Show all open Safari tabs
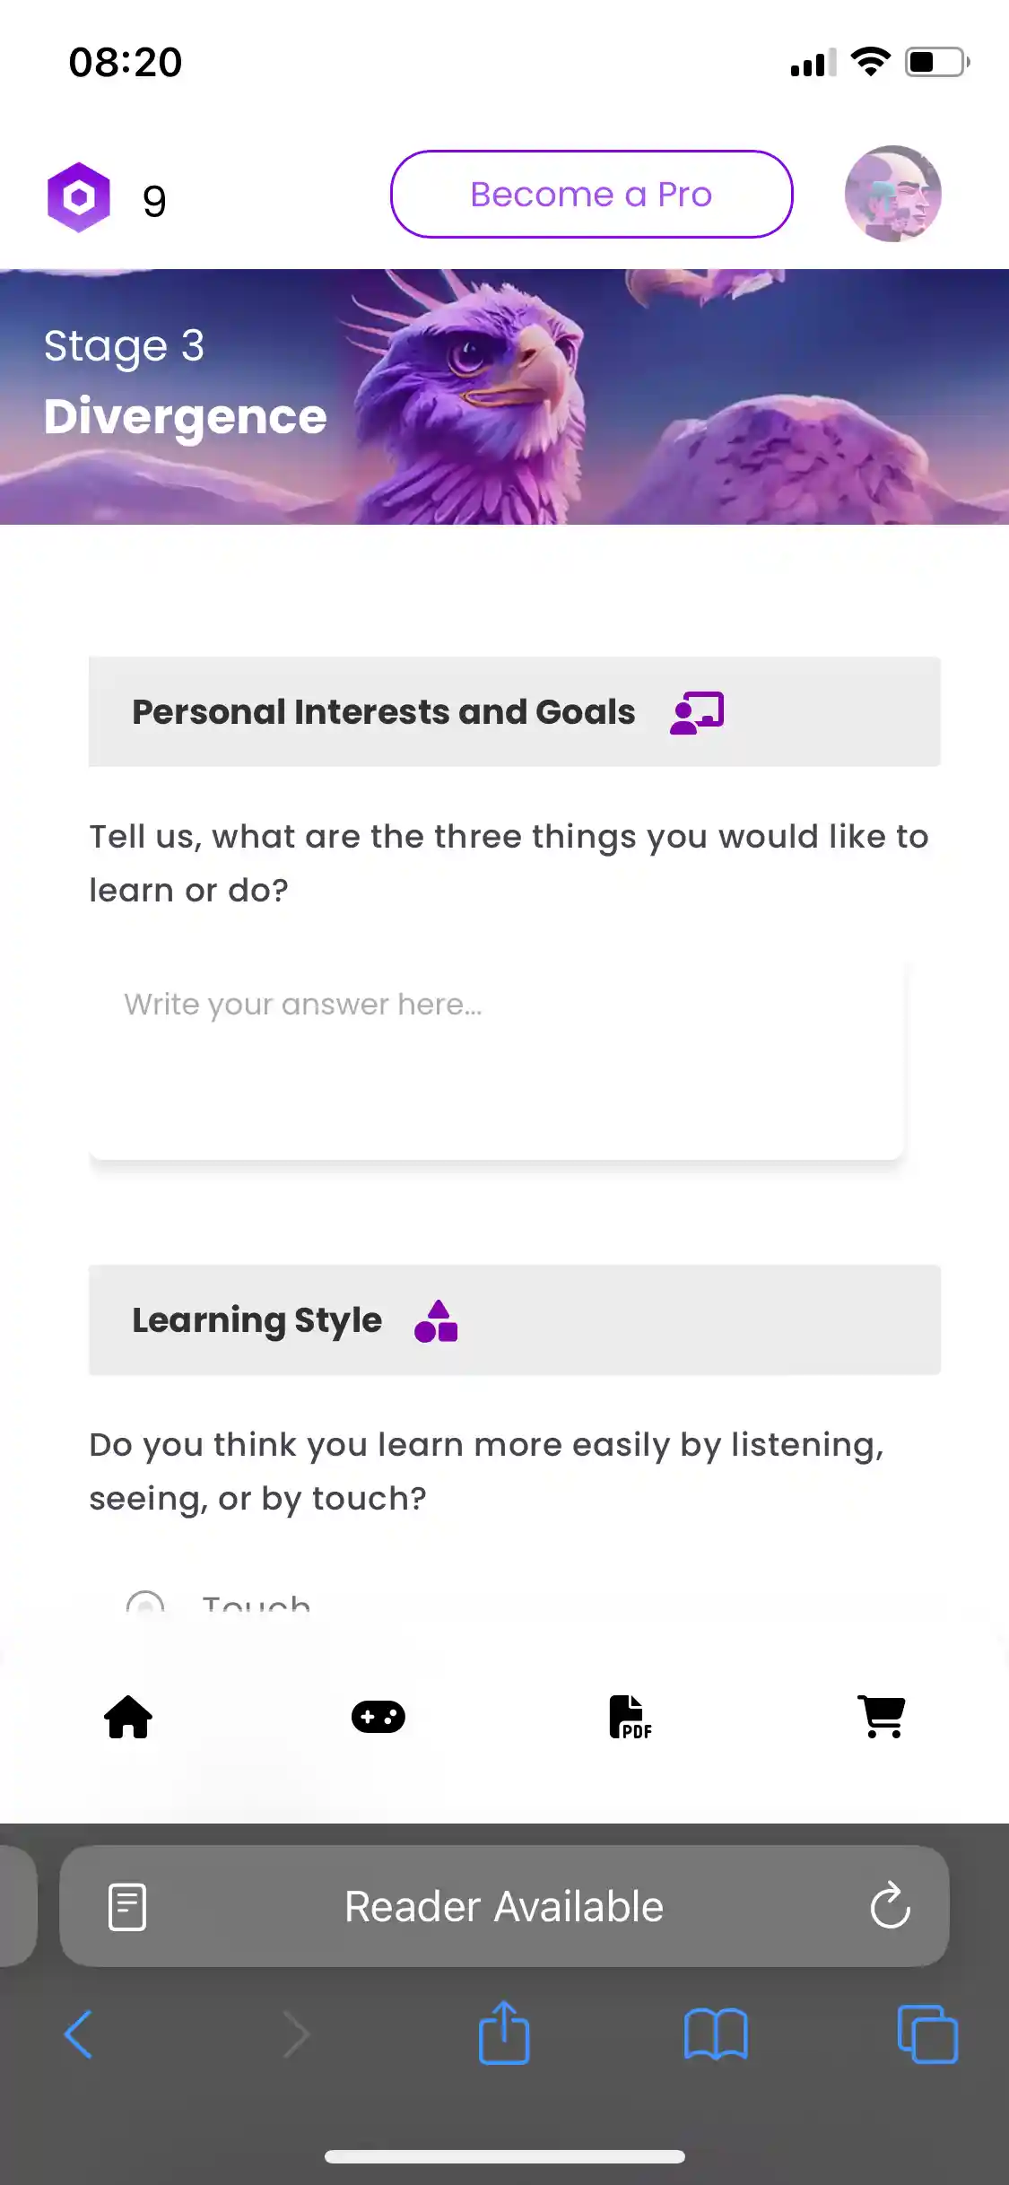This screenshot has width=1009, height=2185. click(x=927, y=2034)
